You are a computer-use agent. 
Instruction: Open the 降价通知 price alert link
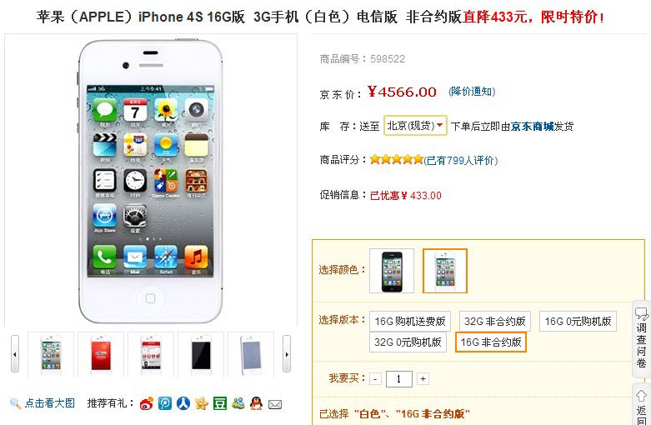[472, 92]
